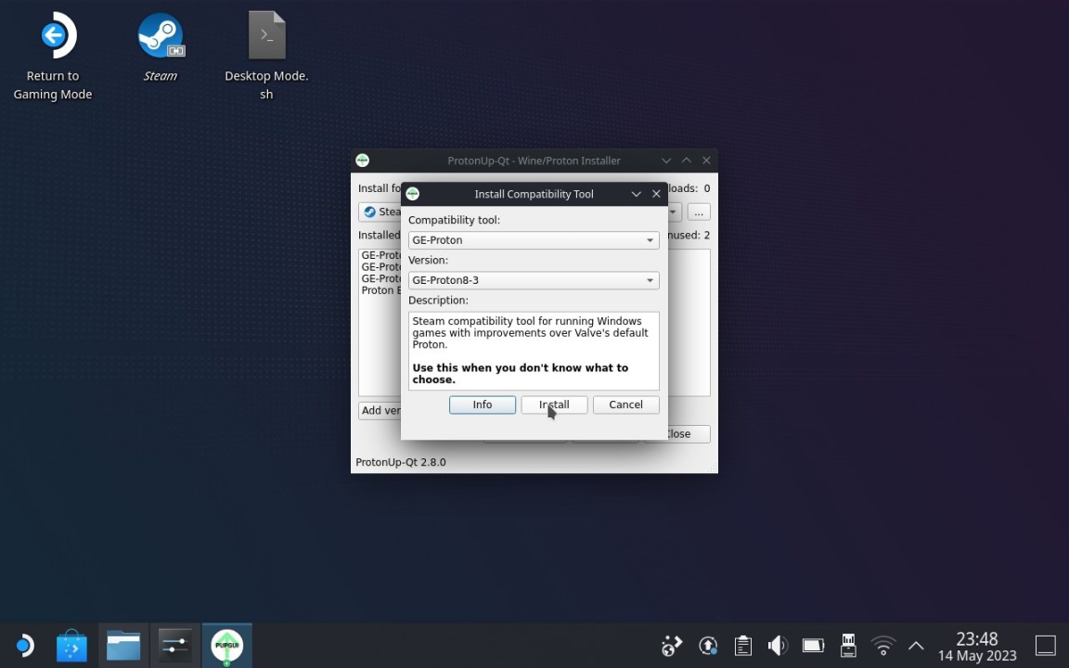Open the removable storage tray icon
Screen dimensions: 1069x668
tap(848, 645)
